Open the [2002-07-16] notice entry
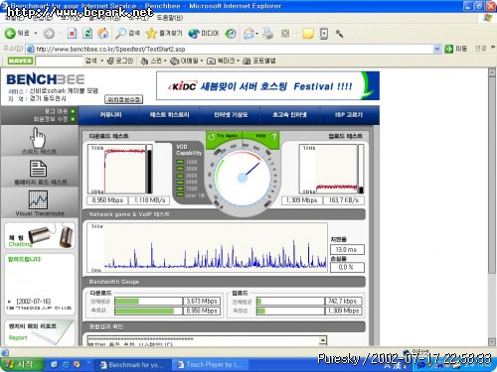This screenshot has width=497, height=372. [x=33, y=302]
